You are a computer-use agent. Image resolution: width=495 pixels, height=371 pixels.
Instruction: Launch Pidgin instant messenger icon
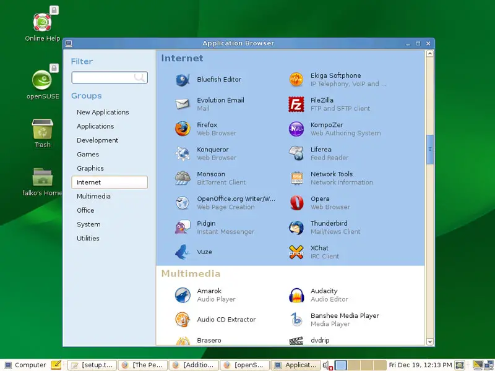click(x=183, y=227)
